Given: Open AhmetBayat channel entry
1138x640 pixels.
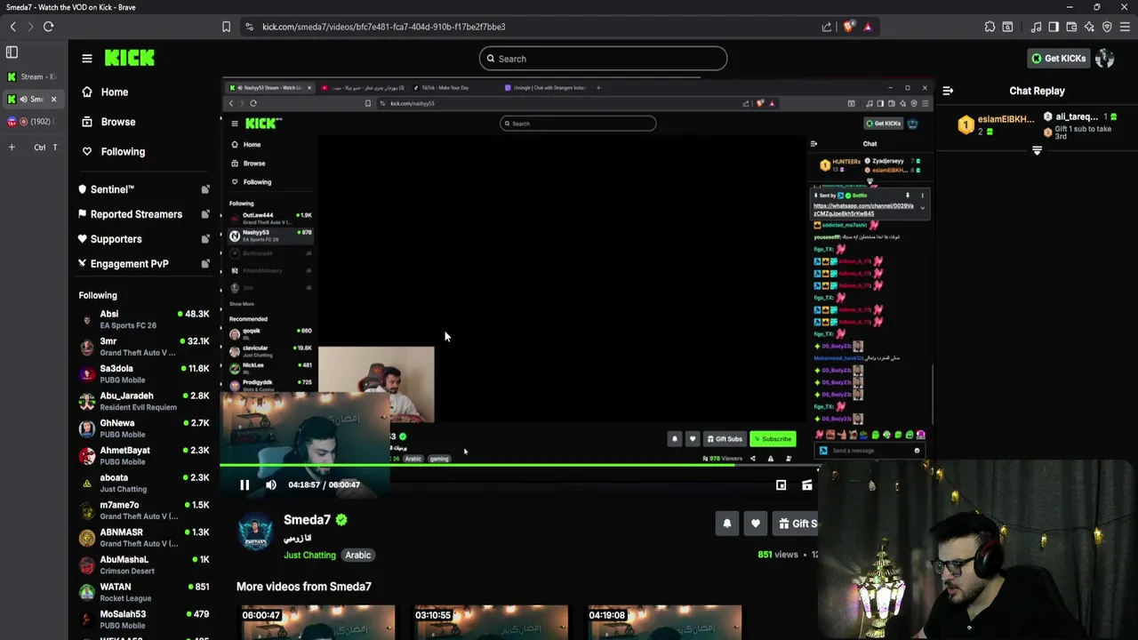Looking at the screenshot, I should [x=144, y=456].
